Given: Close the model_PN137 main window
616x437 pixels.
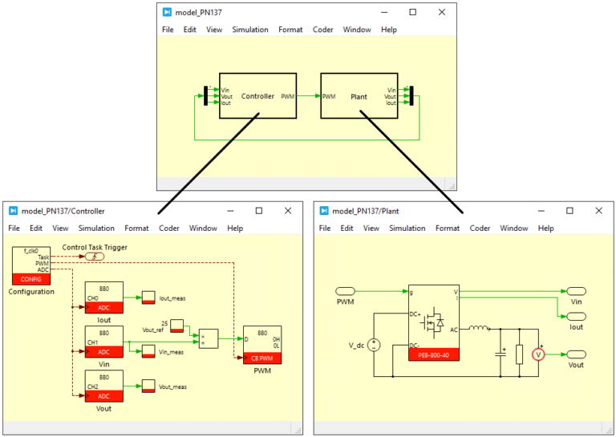Looking at the screenshot, I should pyautogui.click(x=442, y=12).
